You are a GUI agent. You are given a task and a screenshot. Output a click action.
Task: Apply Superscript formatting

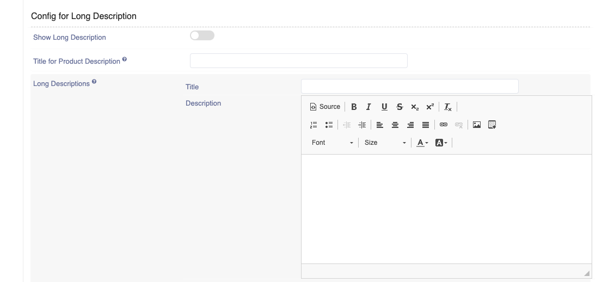430,107
